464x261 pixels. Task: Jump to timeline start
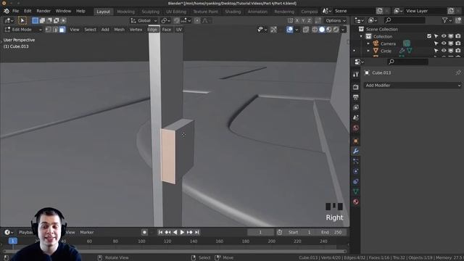pos(160,232)
